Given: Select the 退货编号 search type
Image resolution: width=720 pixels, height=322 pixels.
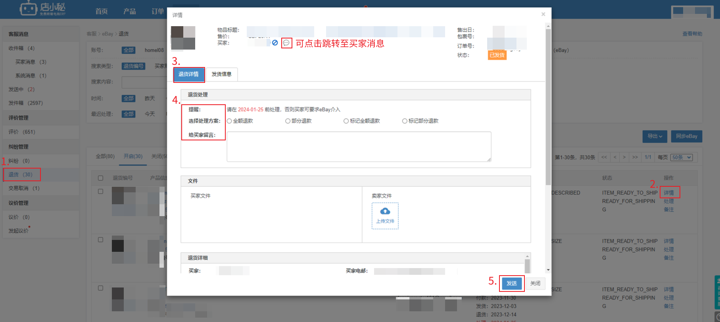Looking at the screenshot, I should pyautogui.click(x=133, y=66).
